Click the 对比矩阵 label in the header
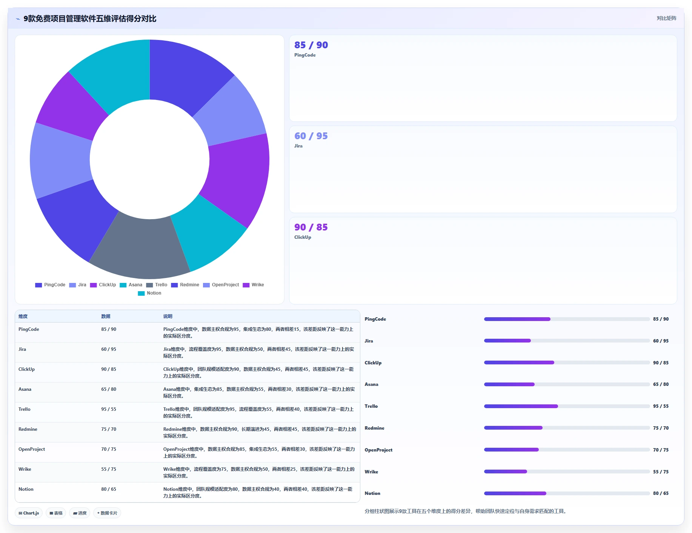Screen dimensions: 692x533 [666, 18]
